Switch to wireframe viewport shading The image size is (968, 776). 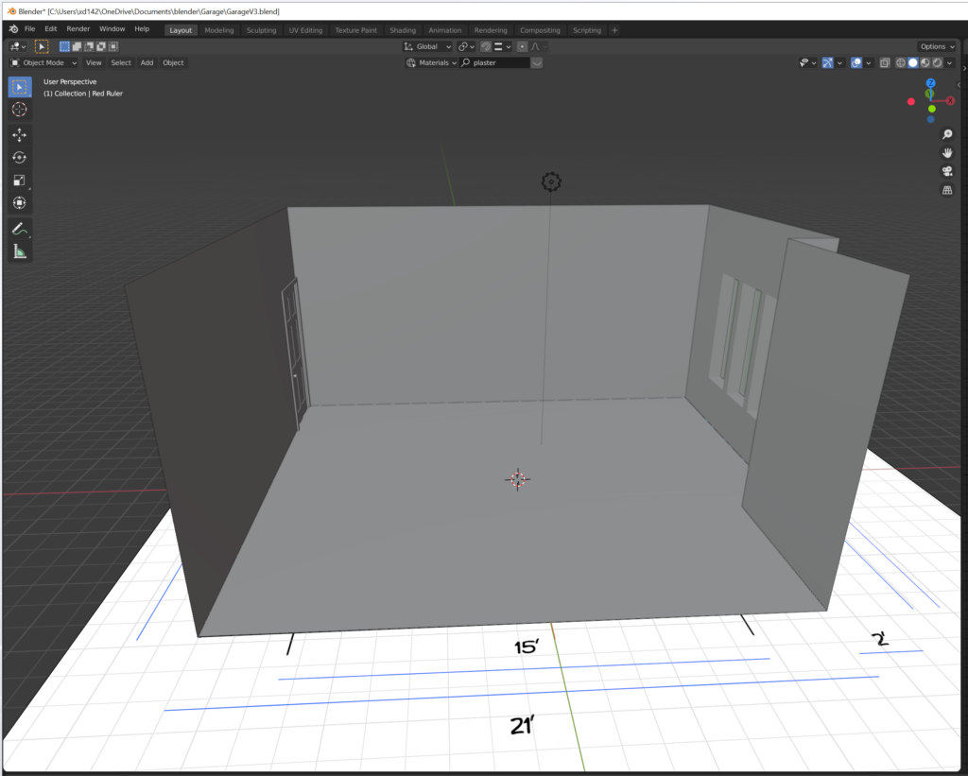coord(901,63)
